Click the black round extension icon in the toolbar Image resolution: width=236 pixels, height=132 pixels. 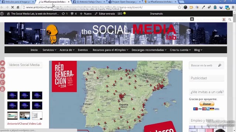tap(185, 7)
